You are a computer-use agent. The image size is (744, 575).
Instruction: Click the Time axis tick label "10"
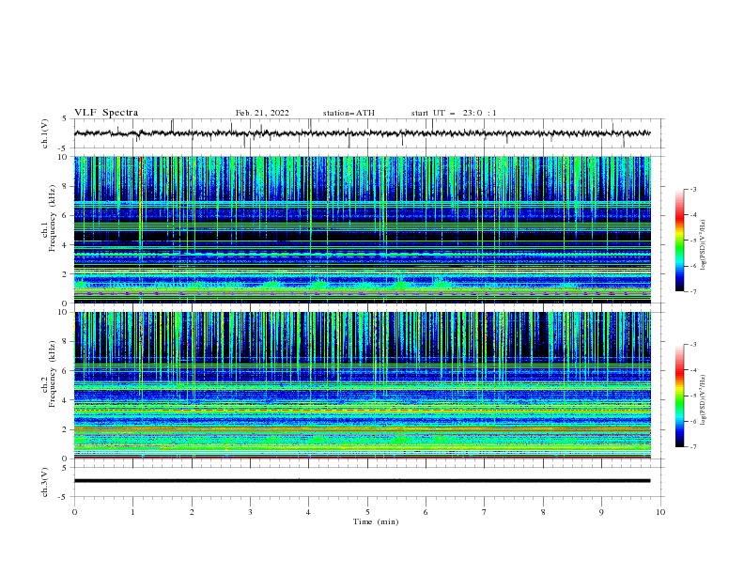coord(660,512)
